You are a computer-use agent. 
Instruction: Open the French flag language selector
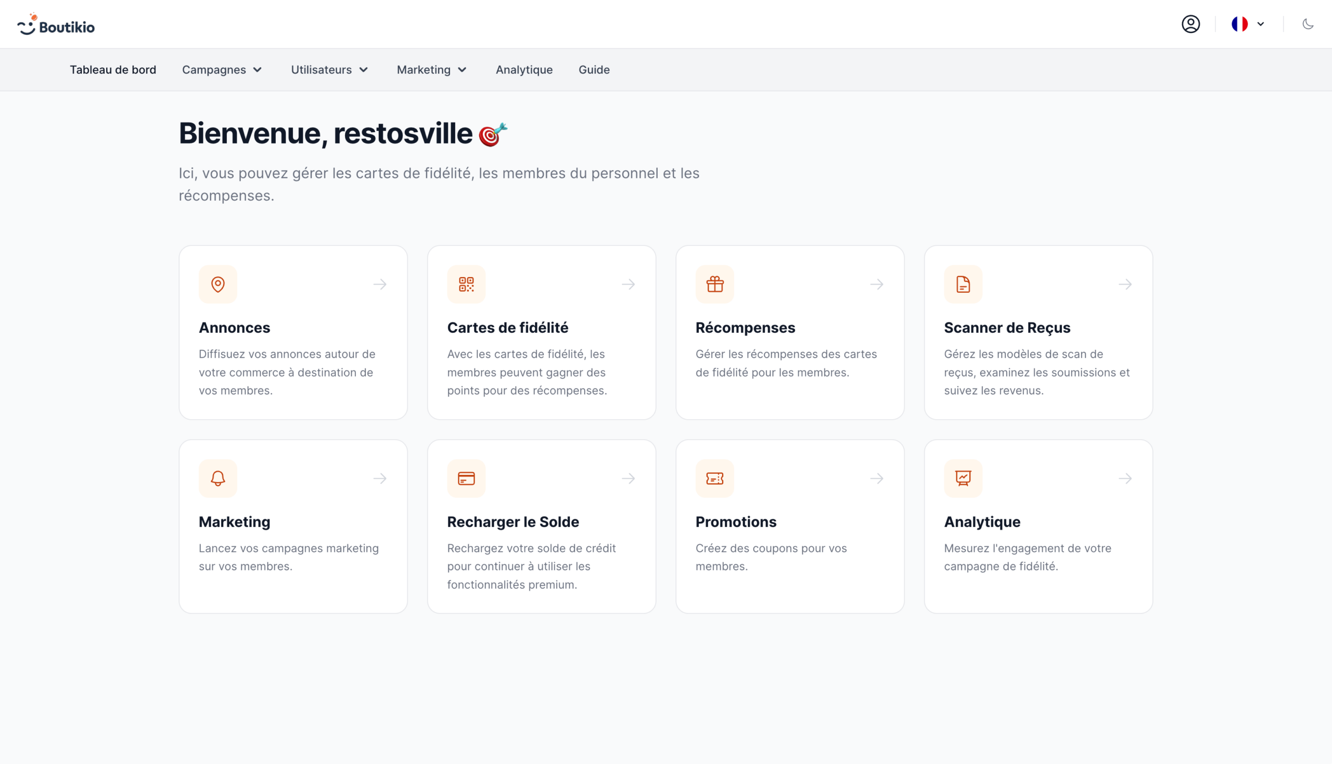point(1247,24)
